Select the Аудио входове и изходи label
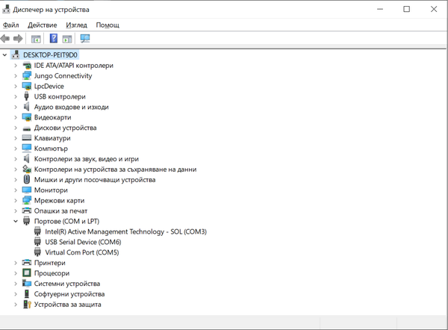Screen dimensions: 448x330 point(71,108)
